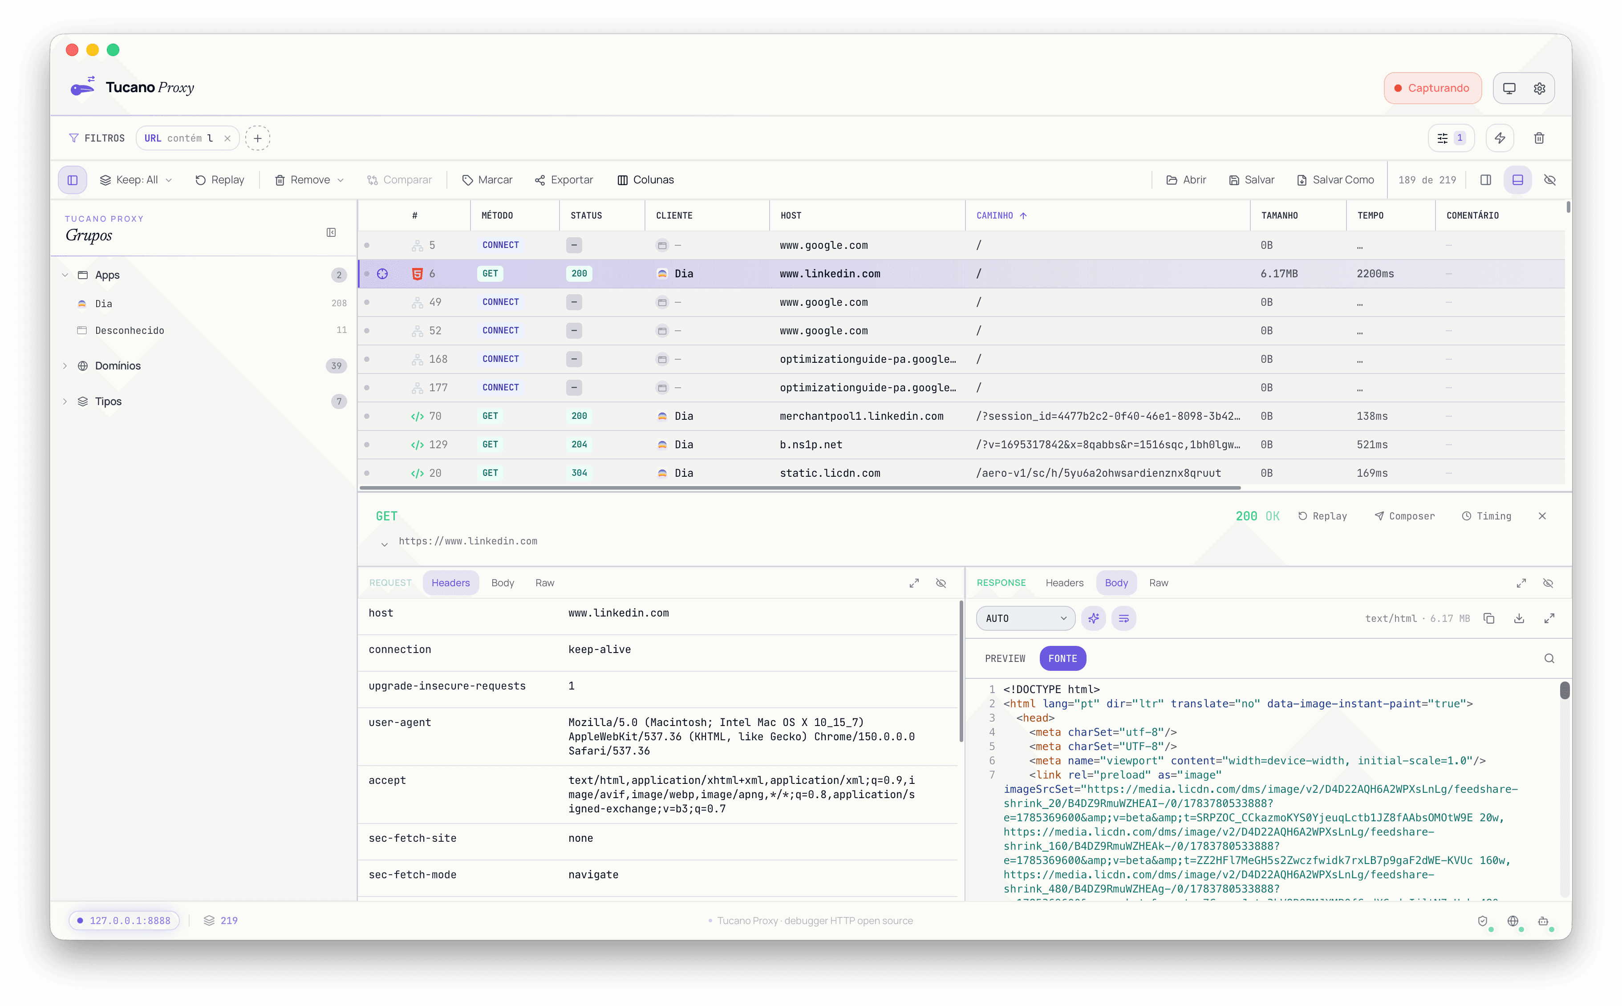
Task: Open the Keep: All dropdown
Action: coord(136,180)
